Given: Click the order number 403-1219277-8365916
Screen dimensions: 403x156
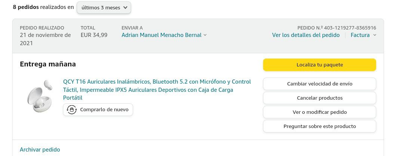Looking at the screenshot, I should [350, 28].
